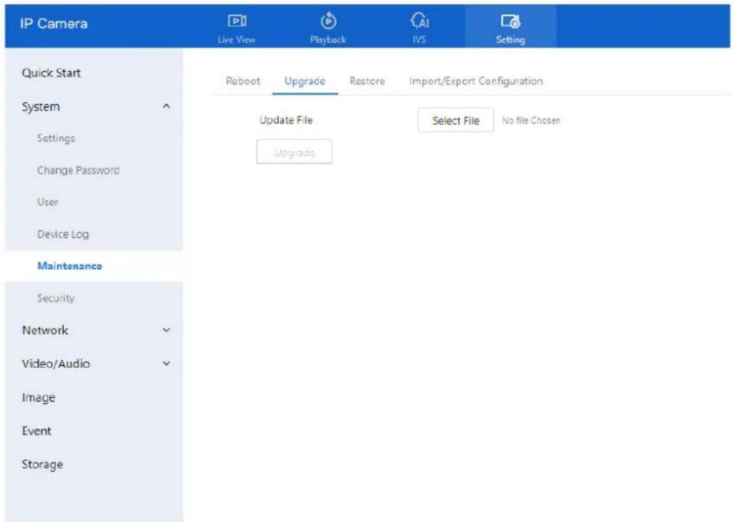Viewport: 734px width, 522px height.
Task: Open Quick Start in sidebar
Action: click(51, 73)
